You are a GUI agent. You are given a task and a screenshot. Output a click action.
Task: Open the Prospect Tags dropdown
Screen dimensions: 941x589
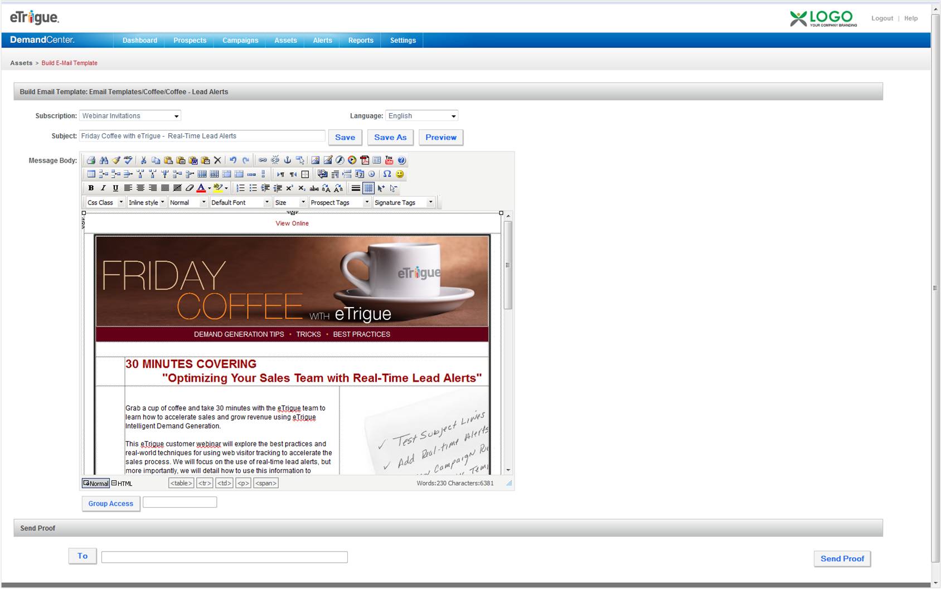340,202
